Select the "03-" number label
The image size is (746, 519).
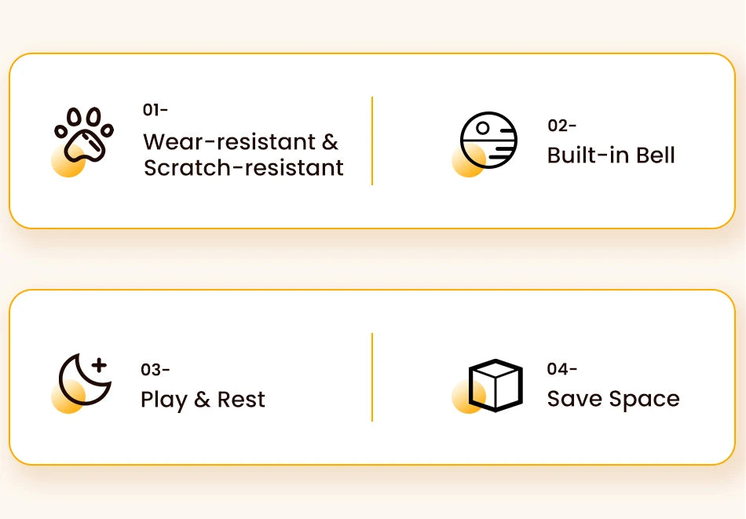(x=155, y=369)
